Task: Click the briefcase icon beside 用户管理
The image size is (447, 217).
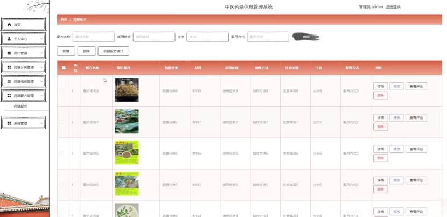Action: pyautogui.click(x=9, y=53)
